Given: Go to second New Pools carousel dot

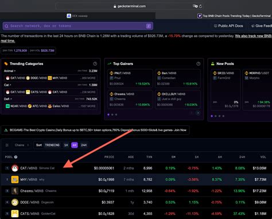Looking at the screenshot, I should point(216,116).
